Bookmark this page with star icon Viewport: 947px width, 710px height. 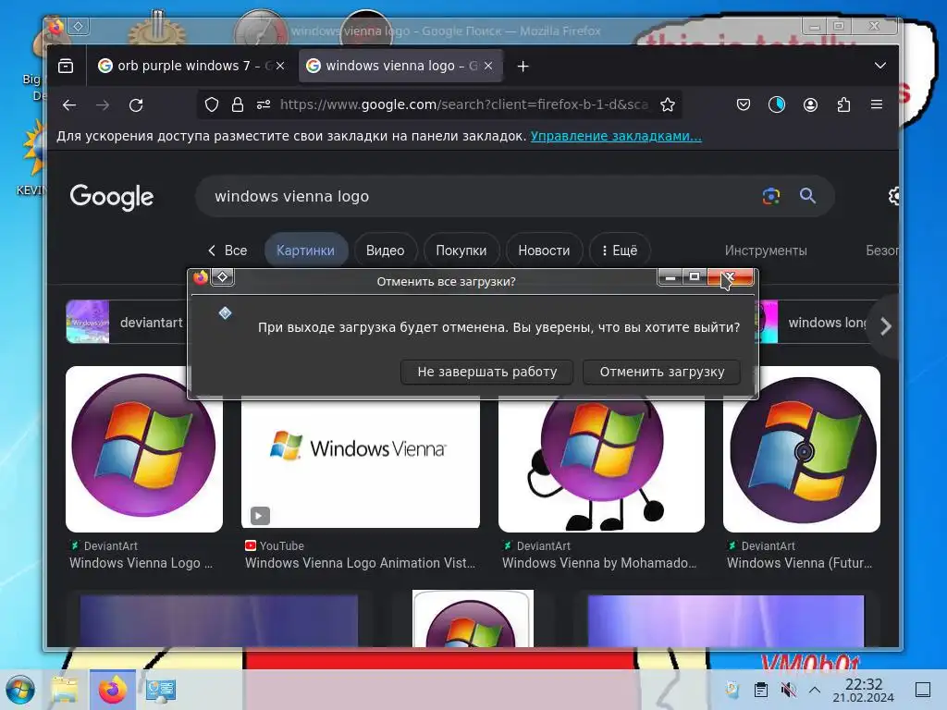(x=668, y=105)
